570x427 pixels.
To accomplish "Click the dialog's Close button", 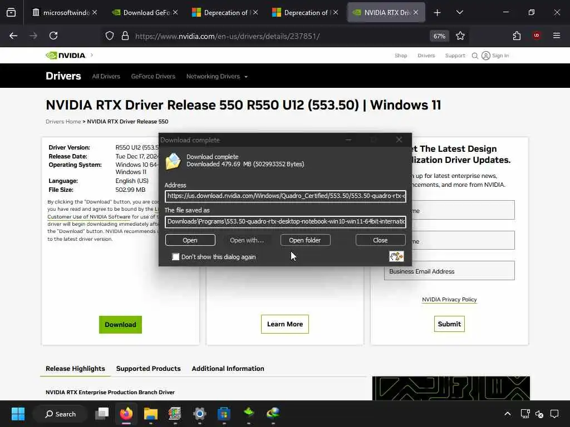I will [x=380, y=240].
